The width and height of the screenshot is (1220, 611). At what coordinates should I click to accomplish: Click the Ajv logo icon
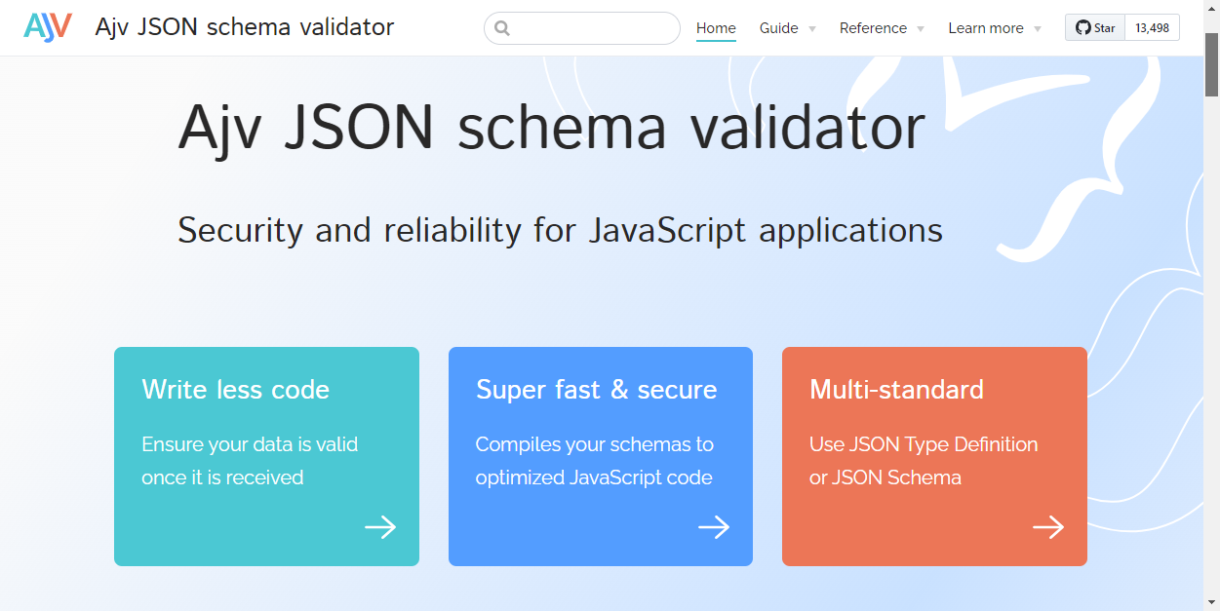[x=48, y=27]
